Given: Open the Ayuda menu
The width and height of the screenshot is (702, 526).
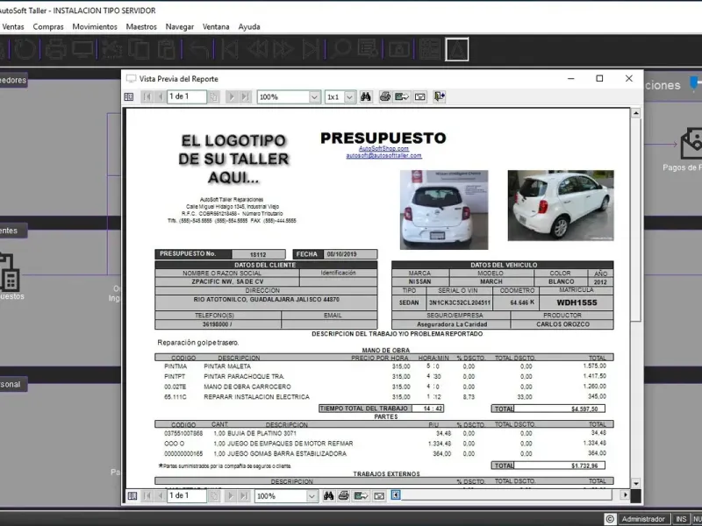Looking at the screenshot, I should tap(249, 27).
